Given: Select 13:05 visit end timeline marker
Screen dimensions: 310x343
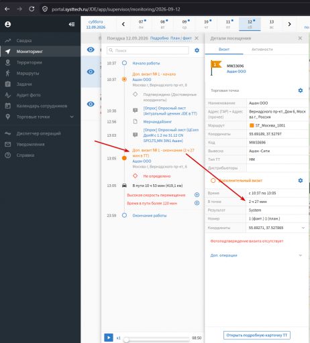Looking at the screenshot, I should click(124, 158).
